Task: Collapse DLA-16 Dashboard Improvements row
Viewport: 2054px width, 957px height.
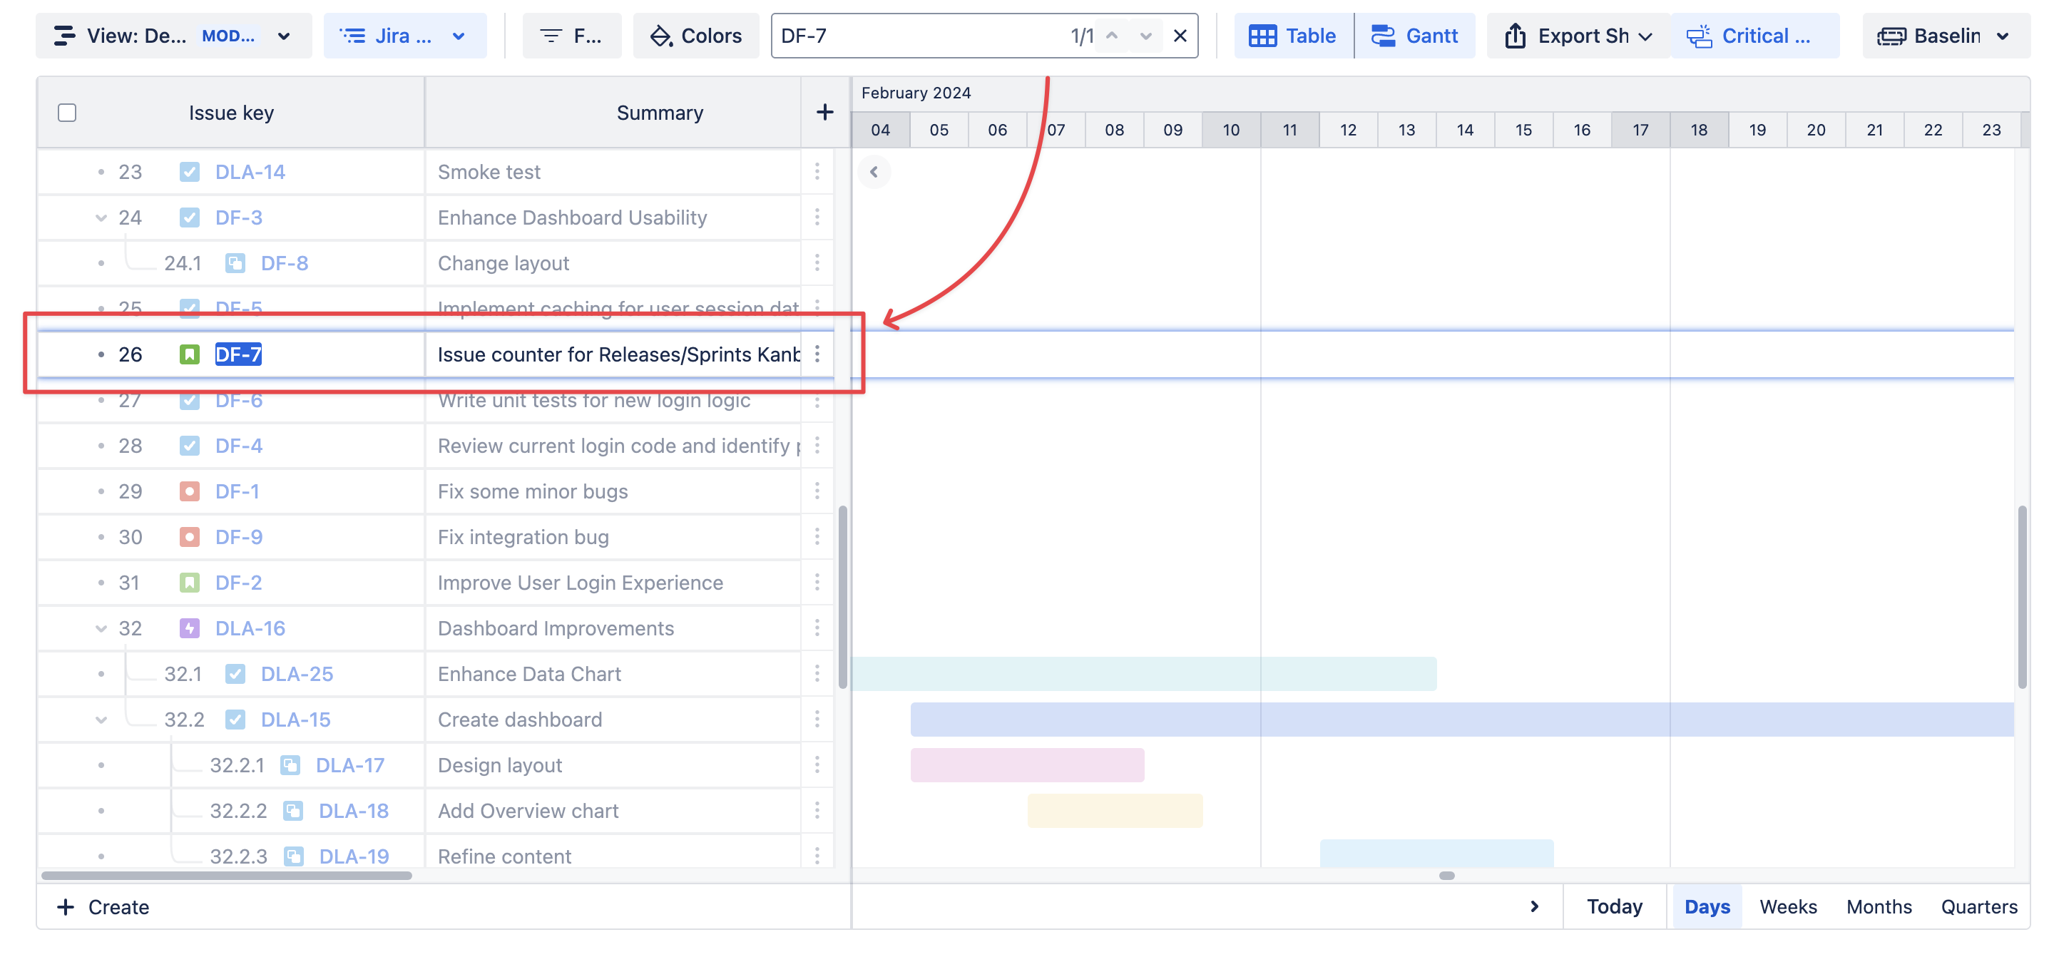Action: point(101,628)
